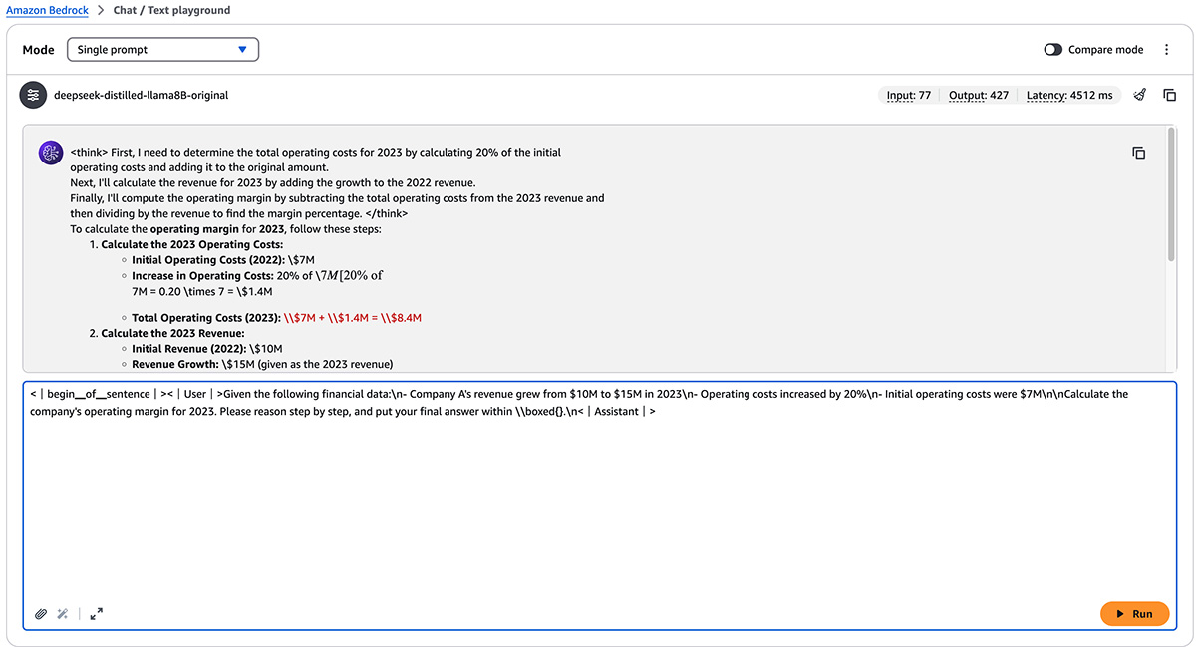Open the Single prompt mode dropdown
The width and height of the screenshot is (1196, 647).
tap(162, 49)
